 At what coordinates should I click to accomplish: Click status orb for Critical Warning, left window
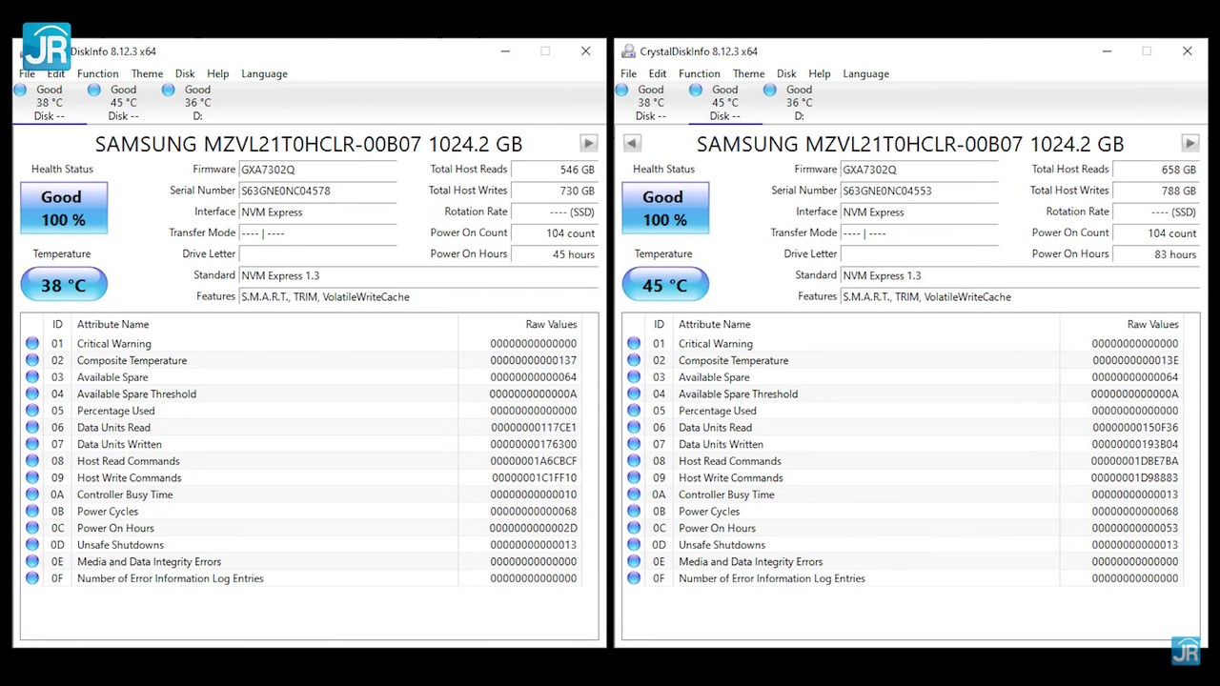click(x=32, y=344)
